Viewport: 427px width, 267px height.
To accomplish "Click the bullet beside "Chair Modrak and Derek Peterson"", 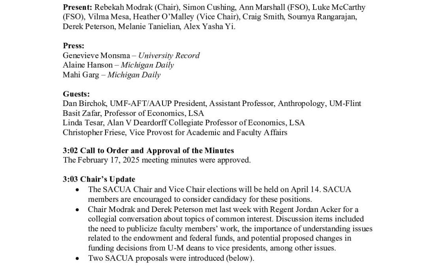I will pos(82,209).
